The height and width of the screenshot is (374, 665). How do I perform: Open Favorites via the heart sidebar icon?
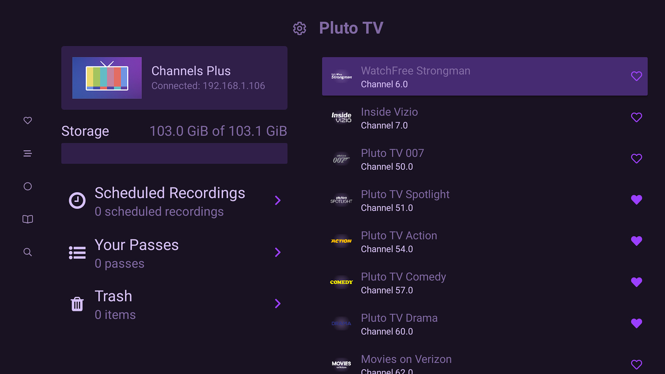27,120
